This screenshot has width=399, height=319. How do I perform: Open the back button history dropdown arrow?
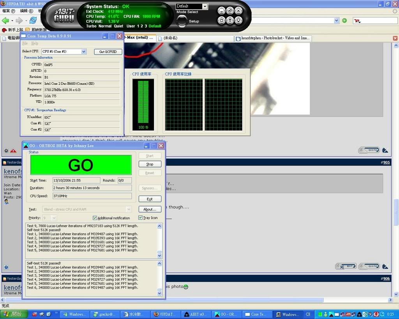click(x=12, y=21)
